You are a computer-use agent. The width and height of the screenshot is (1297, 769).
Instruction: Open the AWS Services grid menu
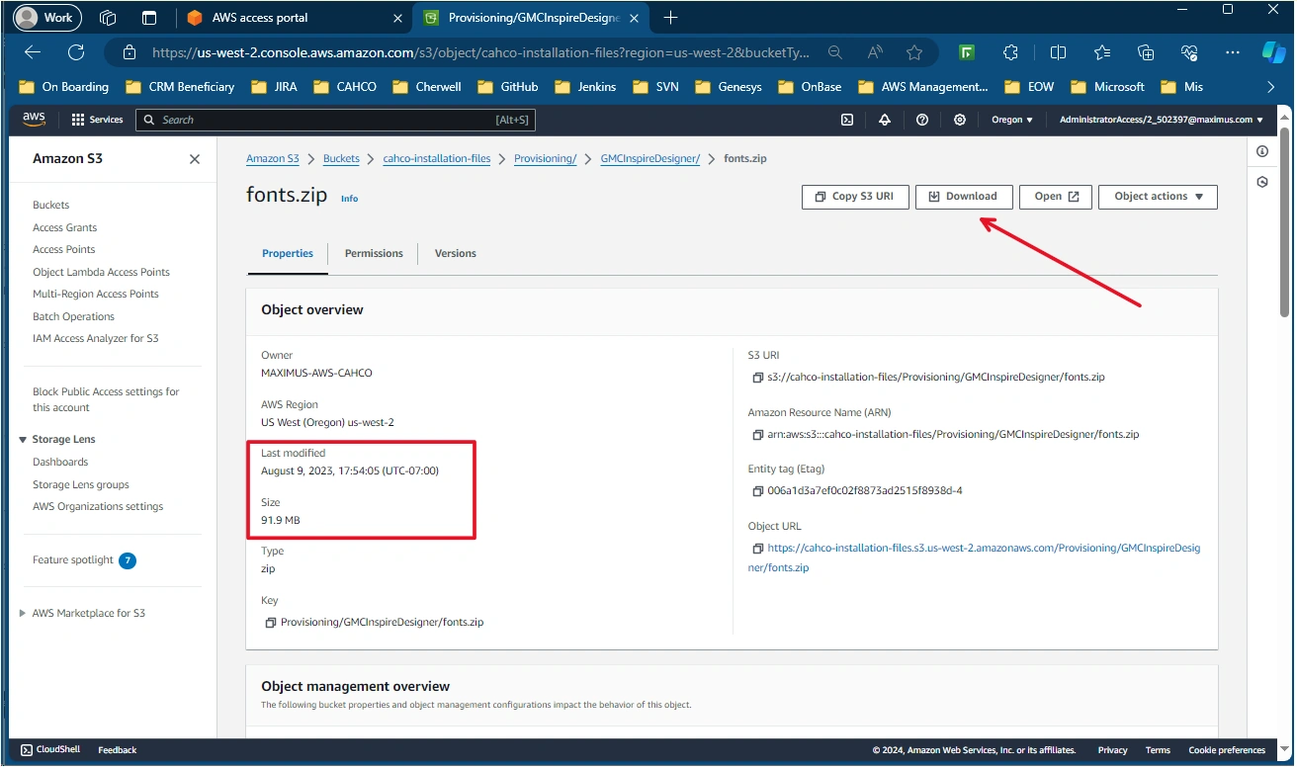tap(97, 120)
